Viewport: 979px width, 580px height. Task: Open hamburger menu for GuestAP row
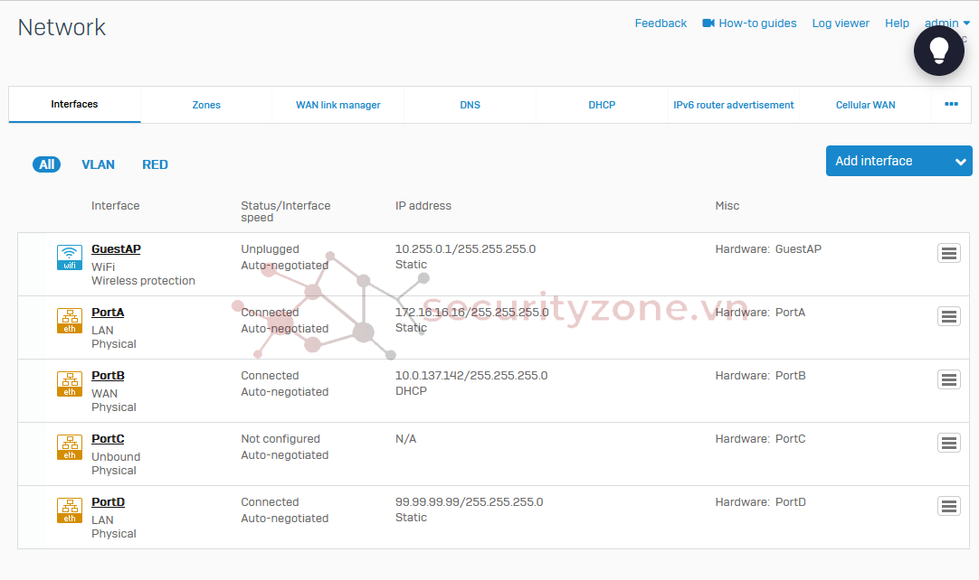pos(948,254)
